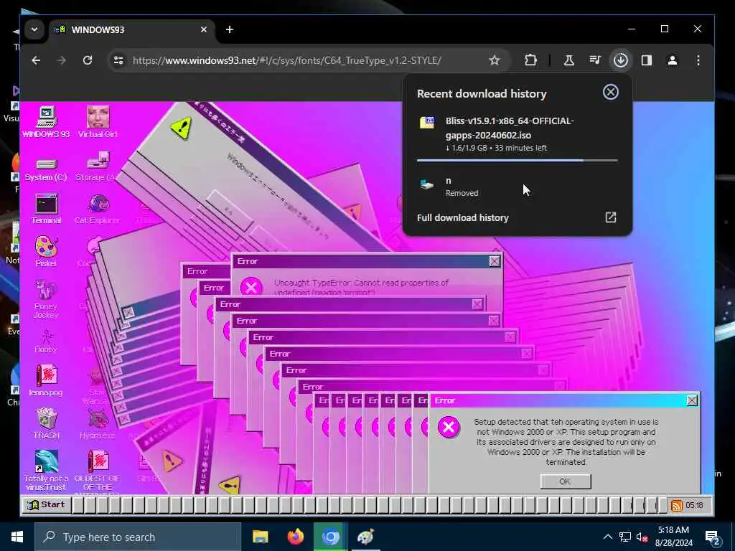Open the Poney Jockey icon

[46, 299]
